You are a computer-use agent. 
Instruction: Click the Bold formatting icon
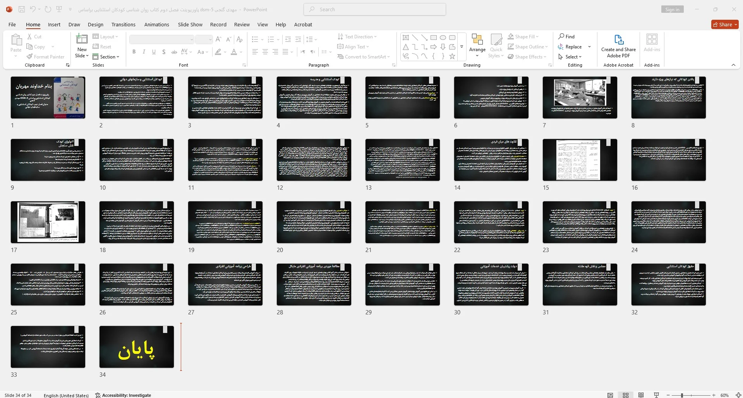(134, 51)
